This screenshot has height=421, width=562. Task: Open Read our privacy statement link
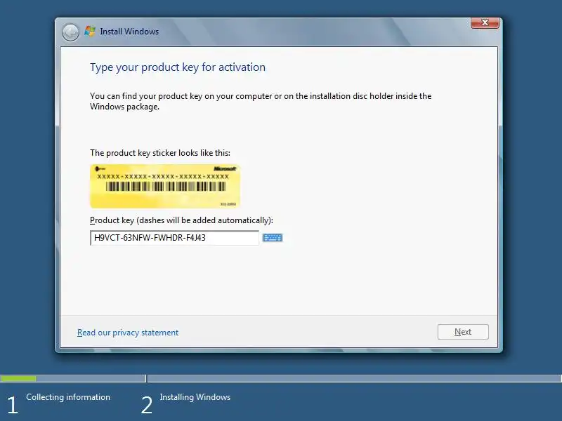point(128,333)
